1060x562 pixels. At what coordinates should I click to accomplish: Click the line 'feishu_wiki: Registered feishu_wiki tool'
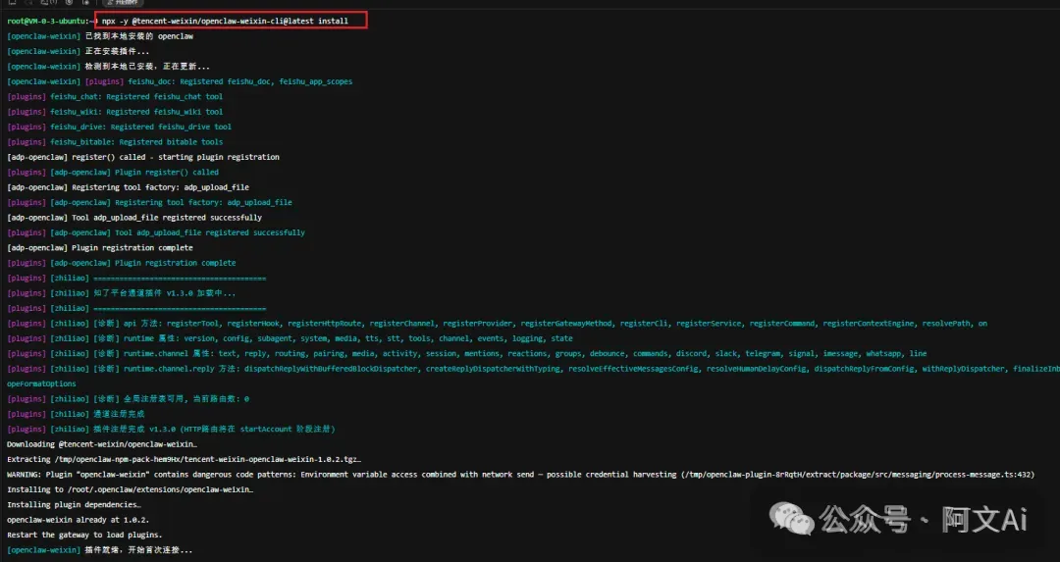point(115,112)
